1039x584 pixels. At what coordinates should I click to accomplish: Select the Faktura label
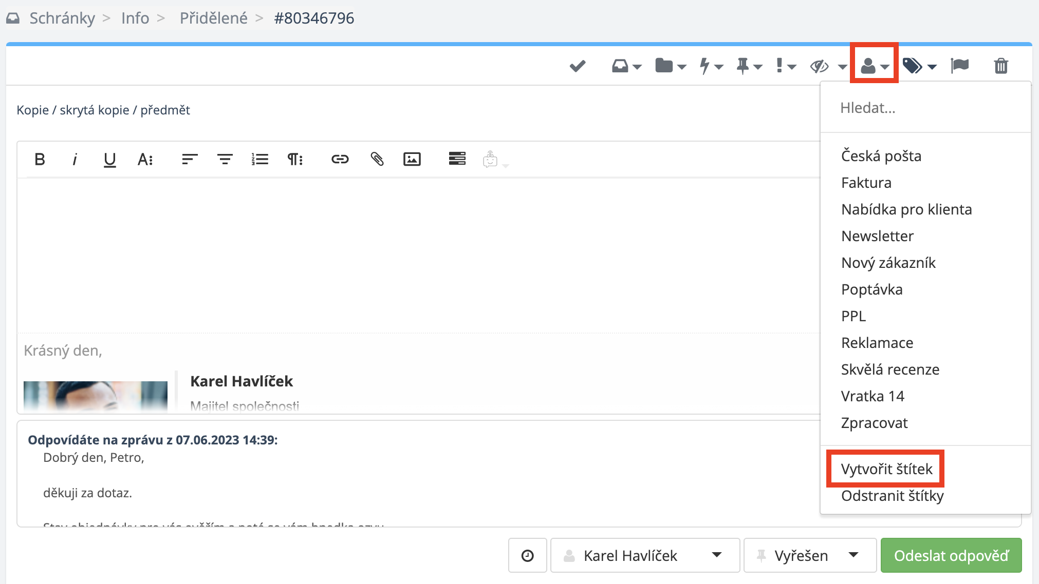(x=866, y=183)
